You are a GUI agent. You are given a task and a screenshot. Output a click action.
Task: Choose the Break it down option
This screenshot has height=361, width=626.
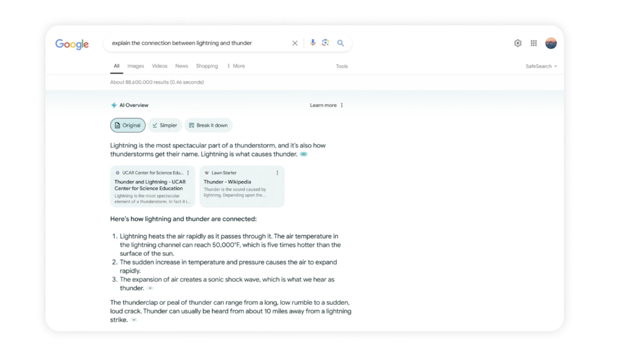(x=208, y=125)
